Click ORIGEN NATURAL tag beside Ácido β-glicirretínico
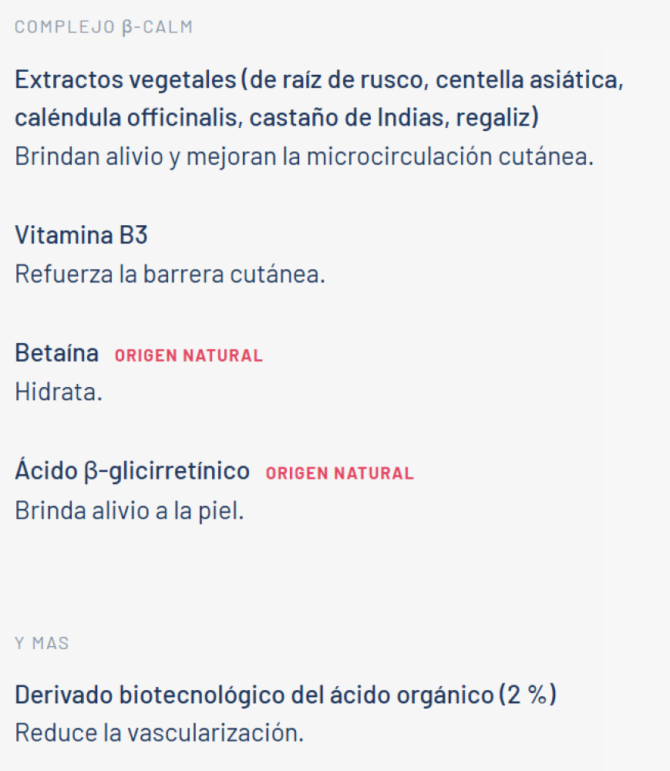Screen dimensions: 670x771 click(340, 473)
